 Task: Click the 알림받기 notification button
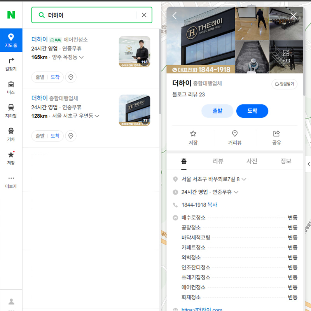pyautogui.click(x=285, y=84)
